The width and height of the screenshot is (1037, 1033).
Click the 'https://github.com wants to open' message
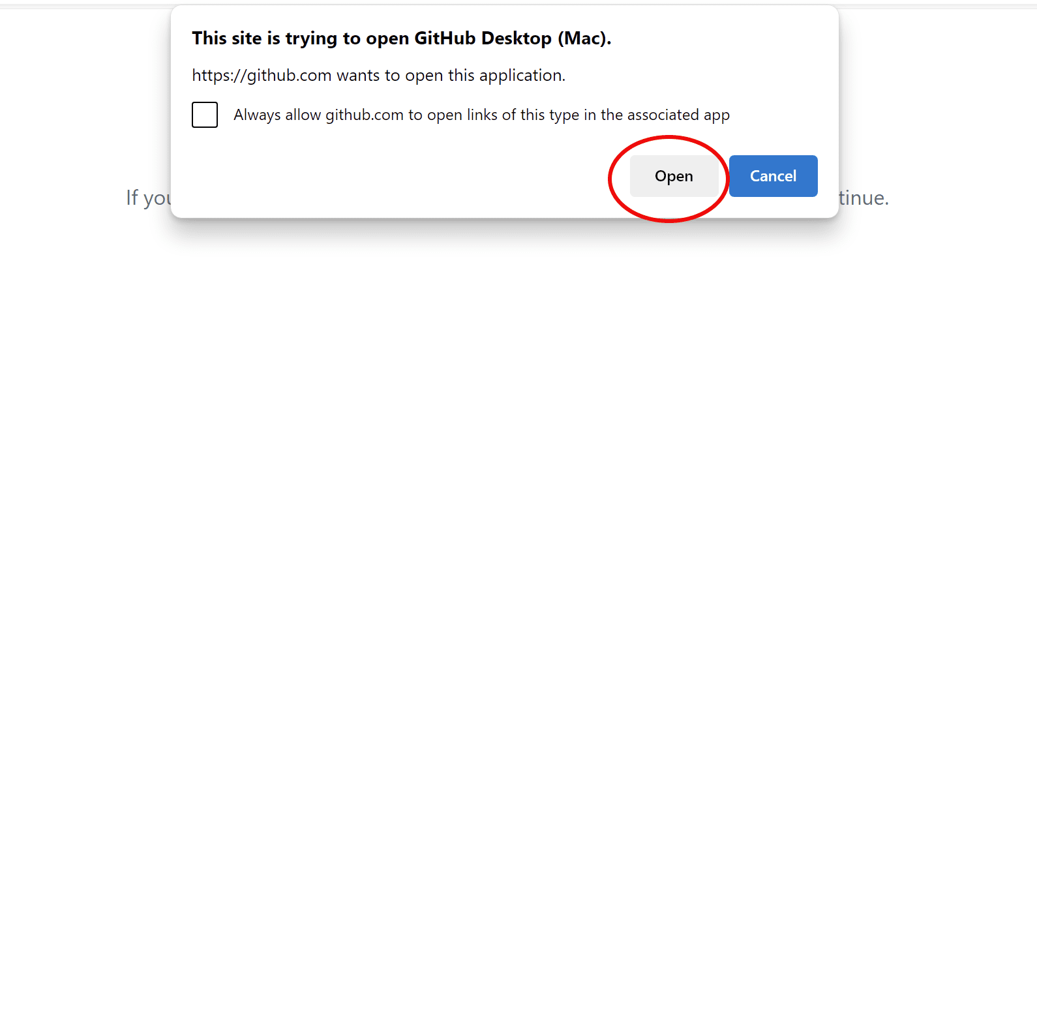coord(378,76)
